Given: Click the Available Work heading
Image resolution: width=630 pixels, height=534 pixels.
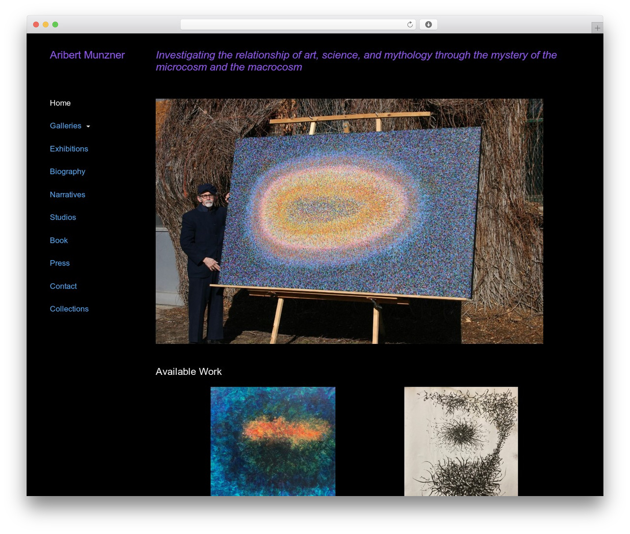Looking at the screenshot, I should (189, 371).
